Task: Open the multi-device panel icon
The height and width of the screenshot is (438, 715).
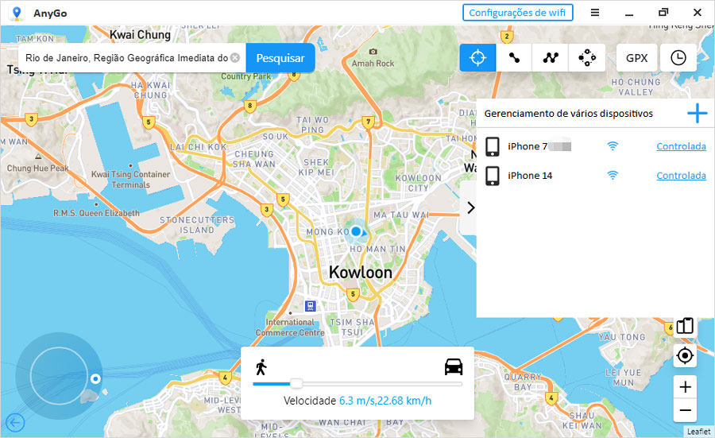Action: click(x=685, y=326)
